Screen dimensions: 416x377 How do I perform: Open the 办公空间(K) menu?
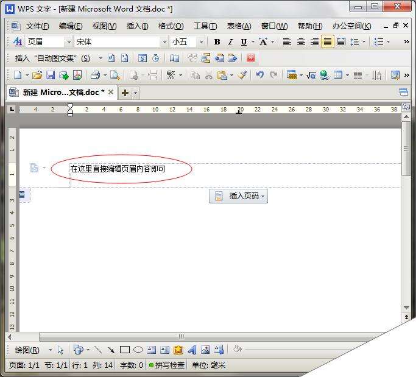pos(351,26)
